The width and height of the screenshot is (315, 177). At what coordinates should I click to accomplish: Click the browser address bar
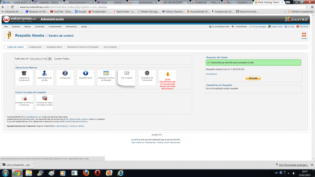tap(161, 7)
